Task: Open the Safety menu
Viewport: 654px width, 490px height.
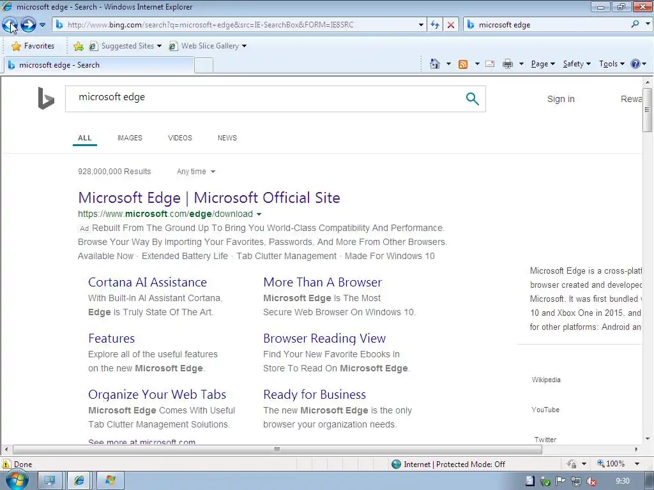Action: coord(577,64)
